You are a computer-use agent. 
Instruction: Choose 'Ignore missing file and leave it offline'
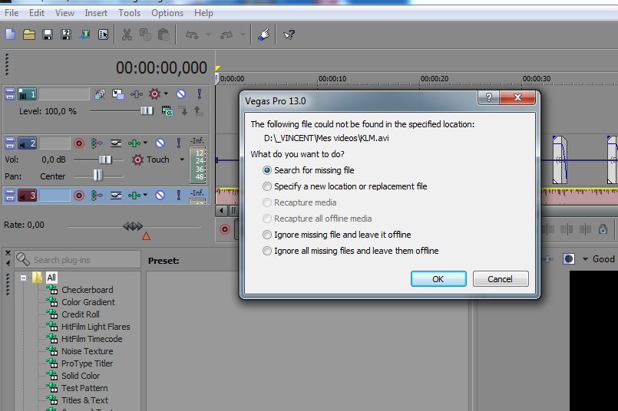[x=336, y=235]
